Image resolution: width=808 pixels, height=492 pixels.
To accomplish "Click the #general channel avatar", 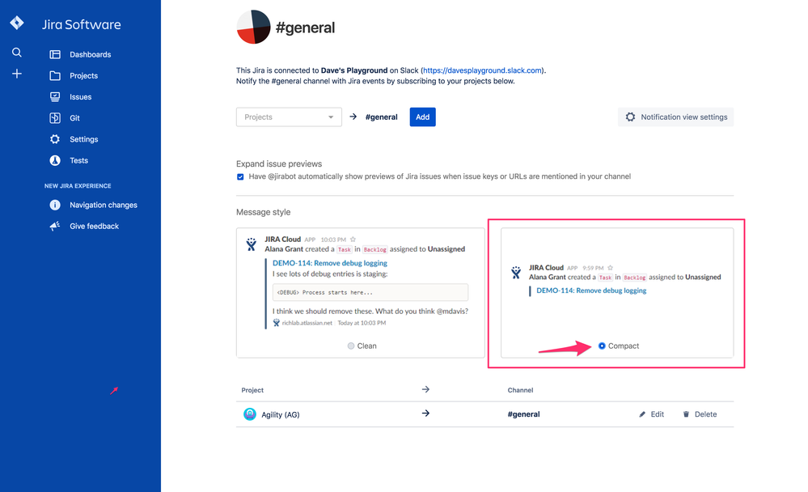I will [x=253, y=27].
